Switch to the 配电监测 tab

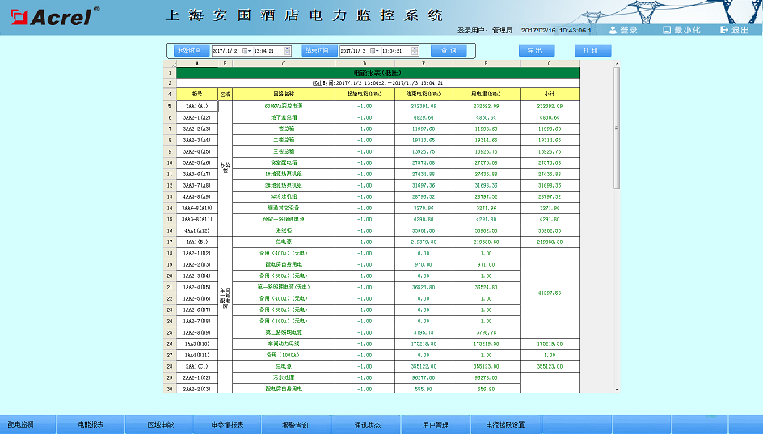(21, 424)
